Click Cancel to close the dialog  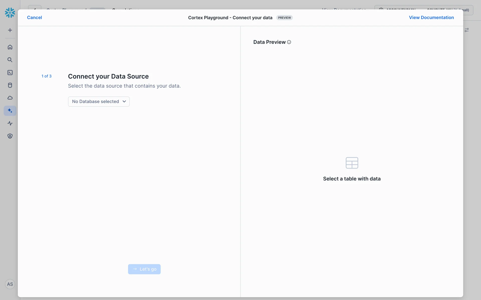[34, 17]
